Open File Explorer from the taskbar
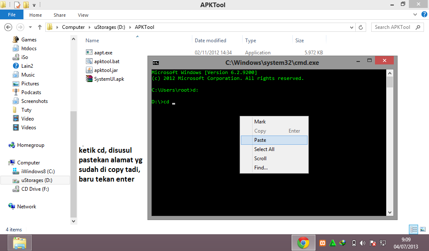This screenshot has height=251, width=429. [19, 243]
